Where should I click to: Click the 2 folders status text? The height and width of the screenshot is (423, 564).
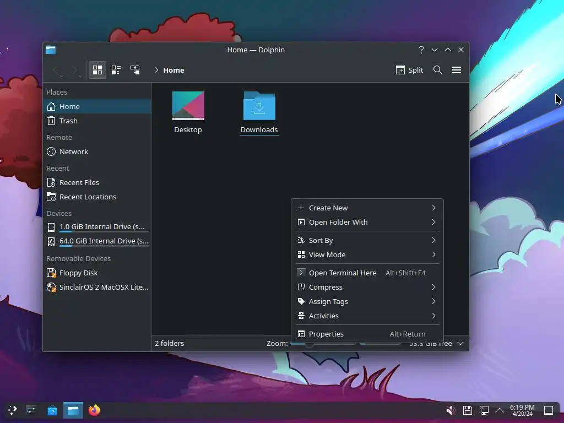(170, 344)
